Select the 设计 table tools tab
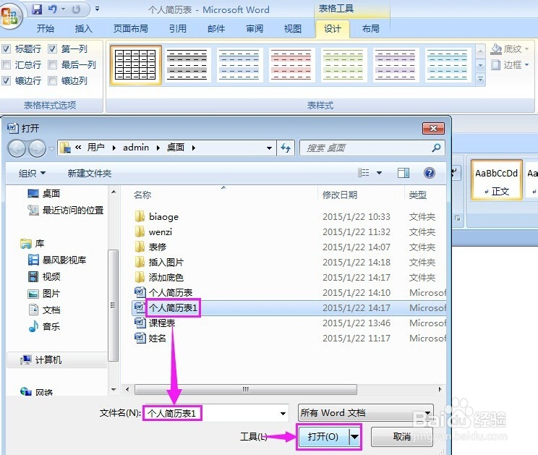 tap(332, 29)
